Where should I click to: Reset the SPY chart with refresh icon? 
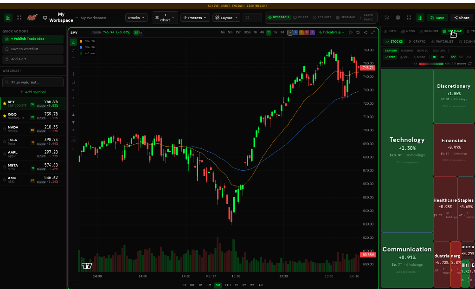pos(358,32)
